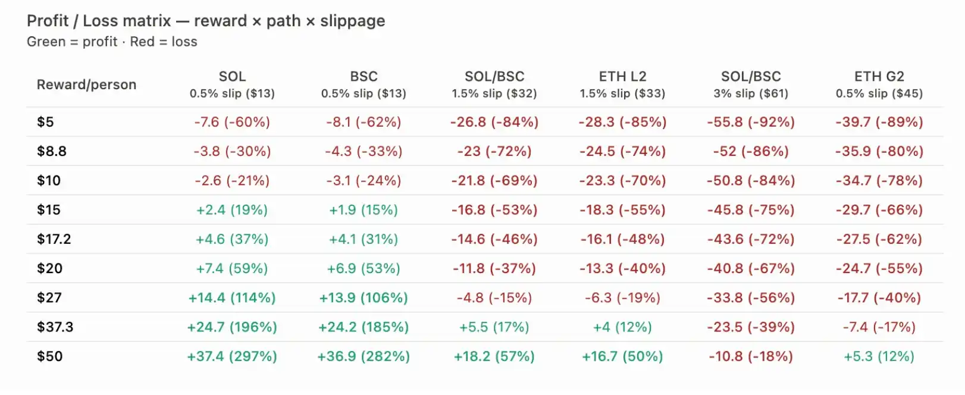Image resolution: width=965 pixels, height=395 pixels.
Task: Click the -55.8 (-92%) loss cell
Action: [x=751, y=122]
